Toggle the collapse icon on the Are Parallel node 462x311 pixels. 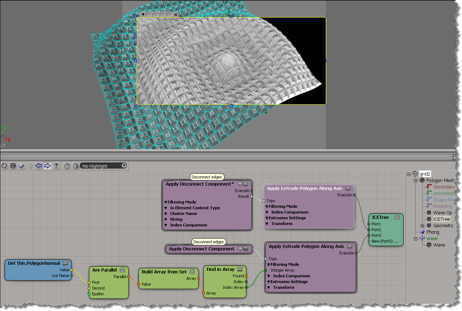pyautogui.click(x=122, y=270)
